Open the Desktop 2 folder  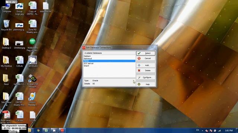[6, 44]
